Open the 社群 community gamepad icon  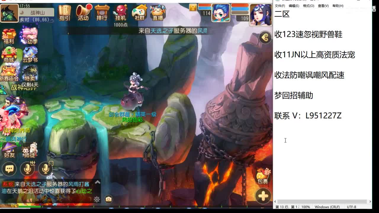(x=139, y=13)
